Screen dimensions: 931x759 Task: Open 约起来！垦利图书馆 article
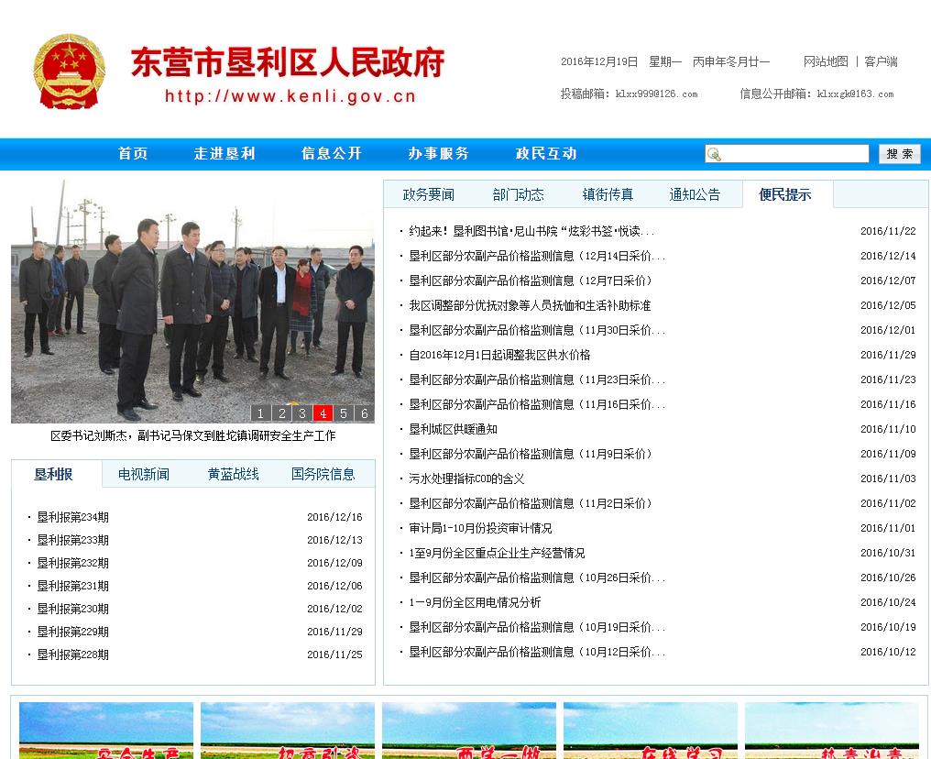point(532,231)
